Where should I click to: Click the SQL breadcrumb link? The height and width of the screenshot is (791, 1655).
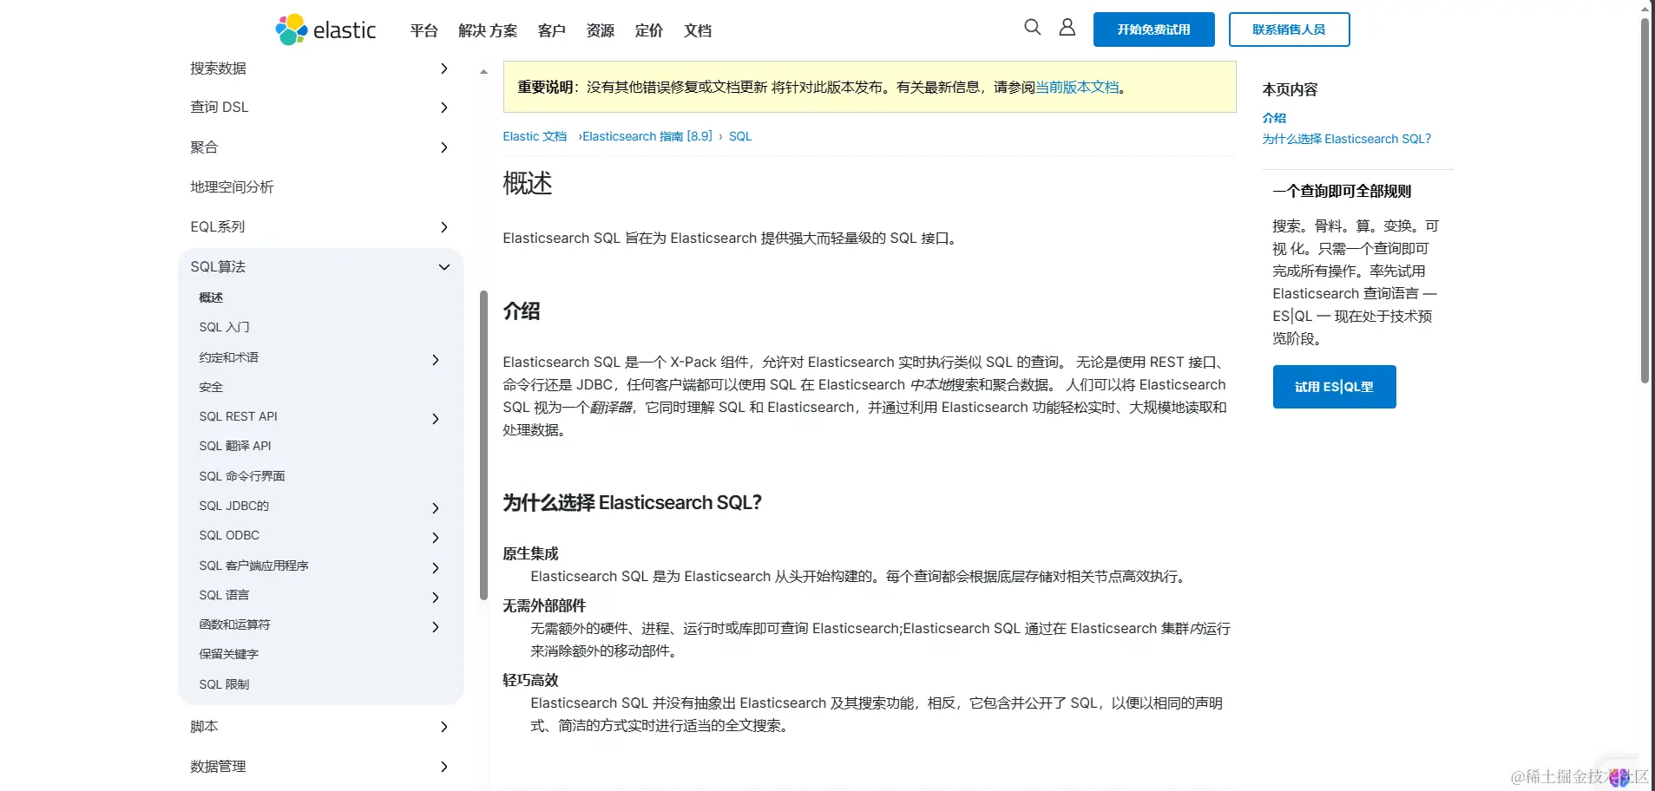tap(740, 136)
